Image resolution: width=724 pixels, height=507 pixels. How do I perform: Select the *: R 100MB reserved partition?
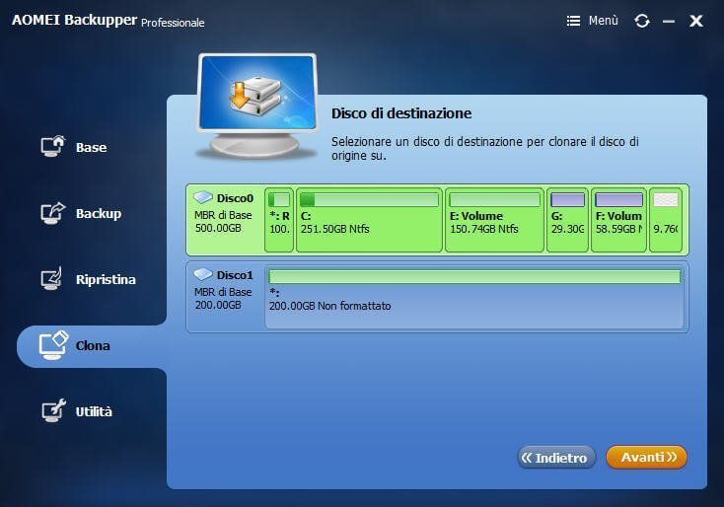tap(279, 220)
